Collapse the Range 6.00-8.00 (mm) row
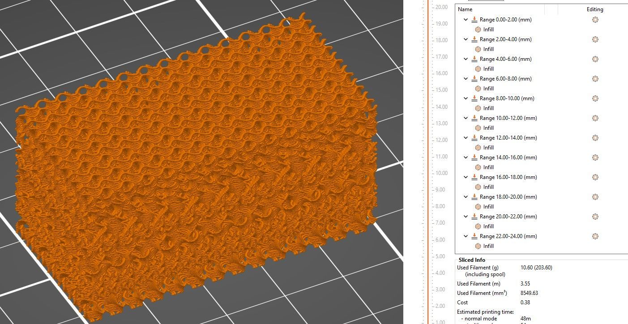This screenshot has height=324, width=628. point(466,79)
